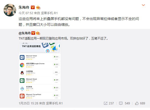Click the Google Chrome app icon
150x110 pixels.
click(x=22, y=65)
